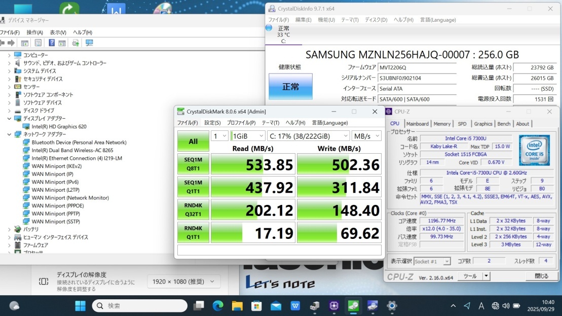
Task: Click the scan for hardware changes toolbar icon
Action: coord(89,43)
